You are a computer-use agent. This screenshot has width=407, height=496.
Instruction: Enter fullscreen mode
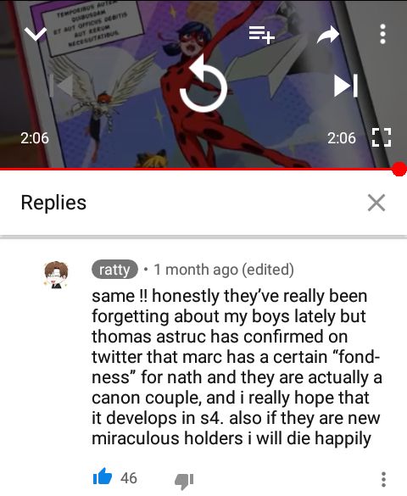coord(382,137)
